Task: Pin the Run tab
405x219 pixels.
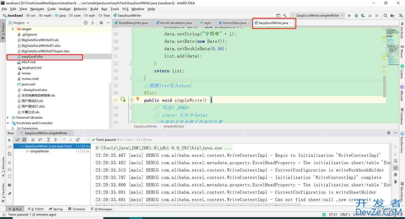Action: click(x=9, y=193)
